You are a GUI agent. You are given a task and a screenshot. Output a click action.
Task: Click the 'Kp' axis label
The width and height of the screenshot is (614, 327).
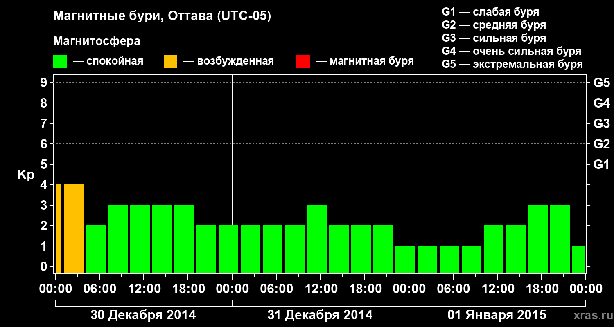[26, 175]
